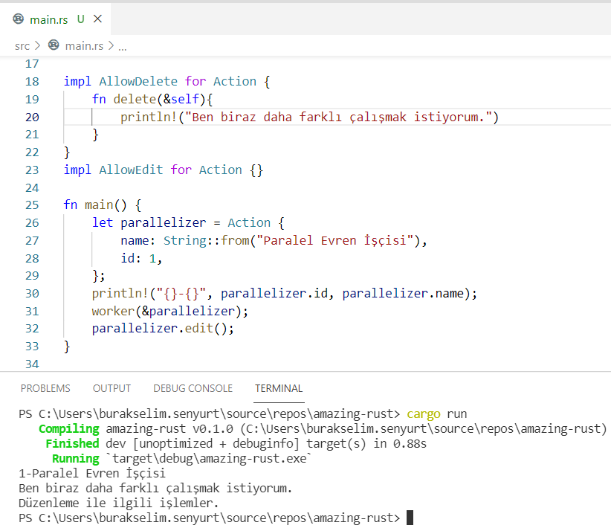611x531 pixels.
Task: Set breakpoint beside line number 25
Action: pos(10,205)
